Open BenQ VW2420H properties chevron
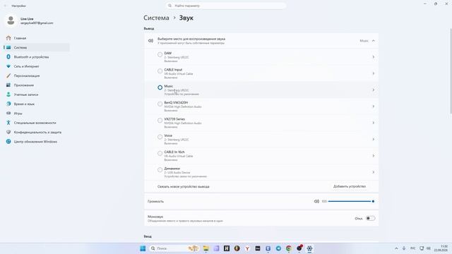This screenshot has width=452, height=254. pos(374,107)
